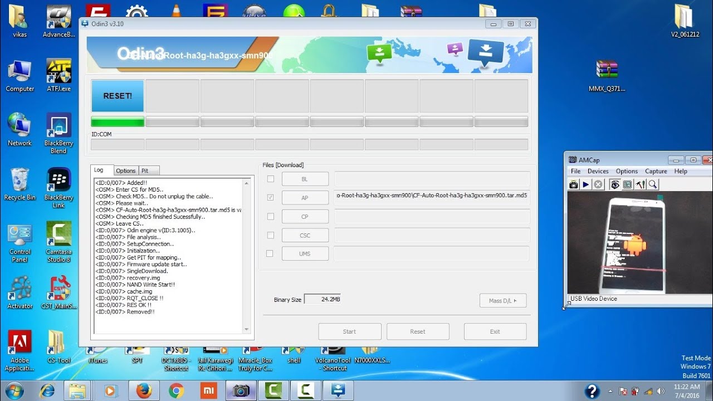Viewport: 713px width, 401px height.
Task: Click Firefox icon in taskbar
Action: (x=144, y=390)
